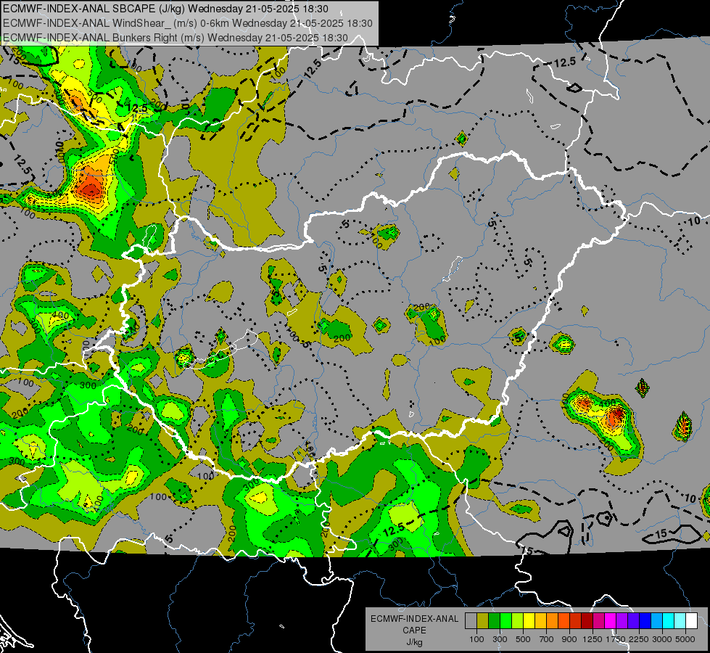Click the legend tick label 100
Image resolution: width=710 pixels, height=653 pixels.
pyautogui.click(x=476, y=639)
